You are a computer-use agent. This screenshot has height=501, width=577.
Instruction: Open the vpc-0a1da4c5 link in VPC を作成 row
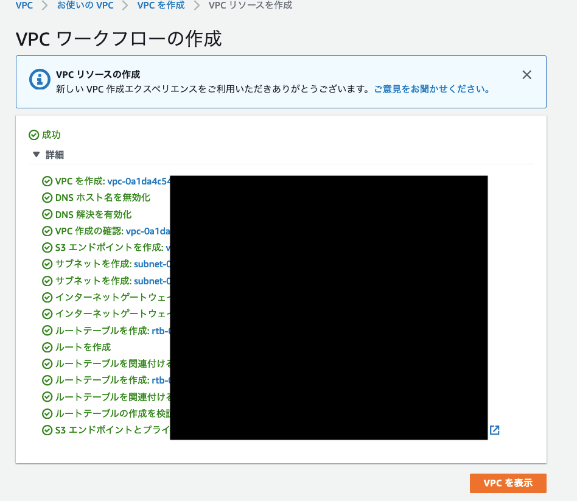(x=139, y=181)
